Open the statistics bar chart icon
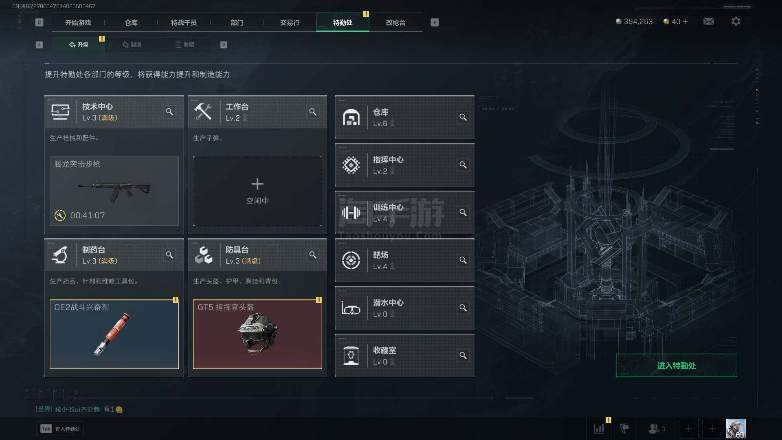This screenshot has width=782, height=440. [599, 429]
